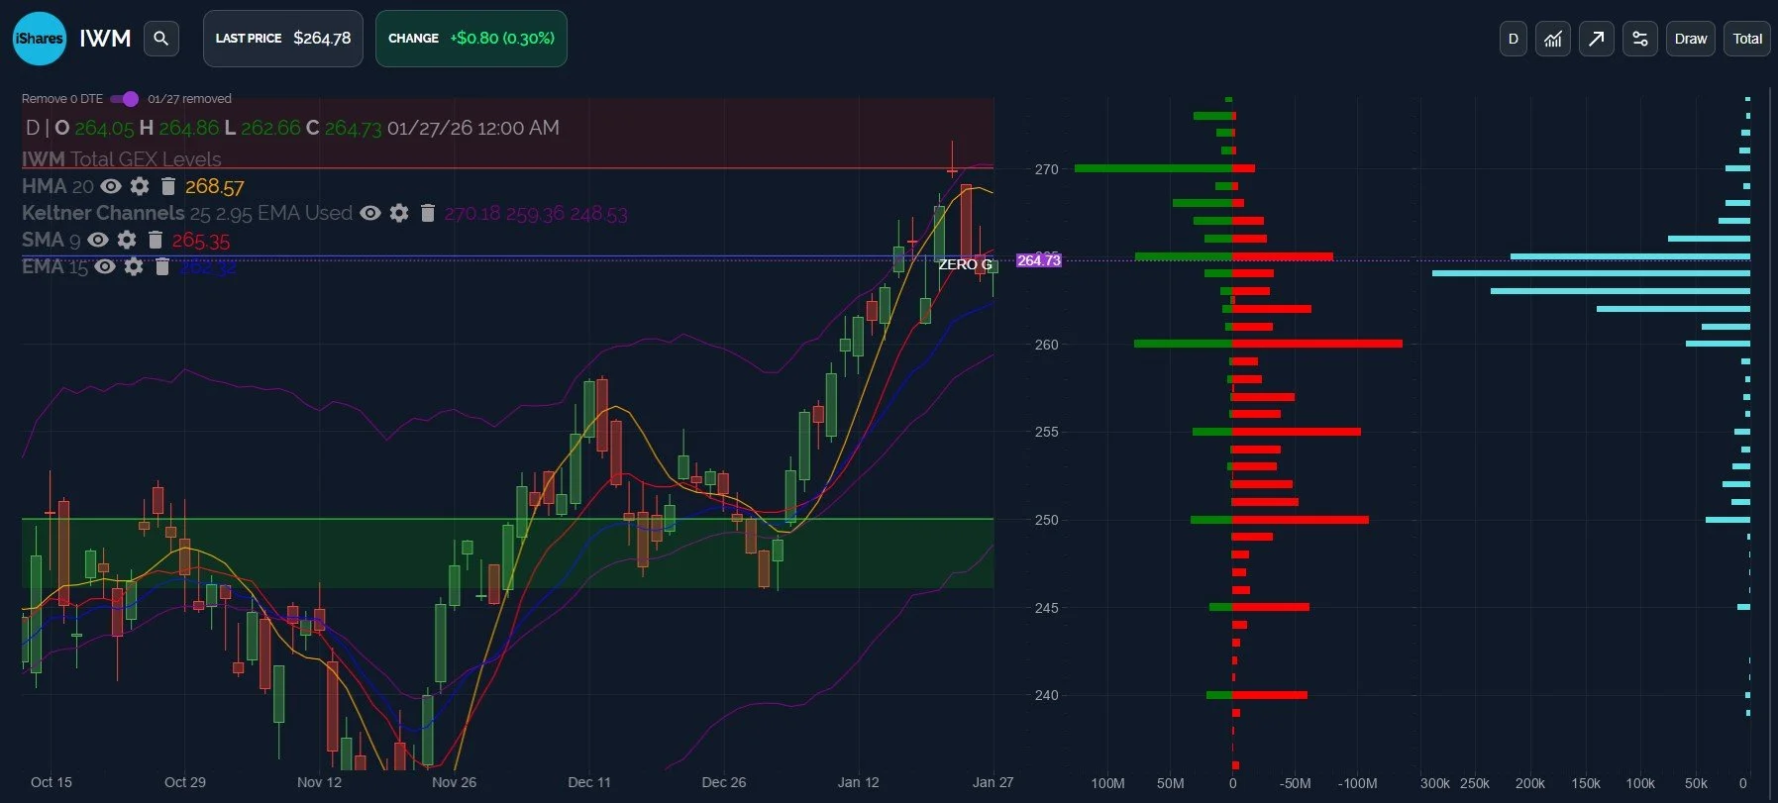Viewport: 1778px width, 803px height.
Task: Delete the SMA 9 indicator
Action: click(156, 240)
